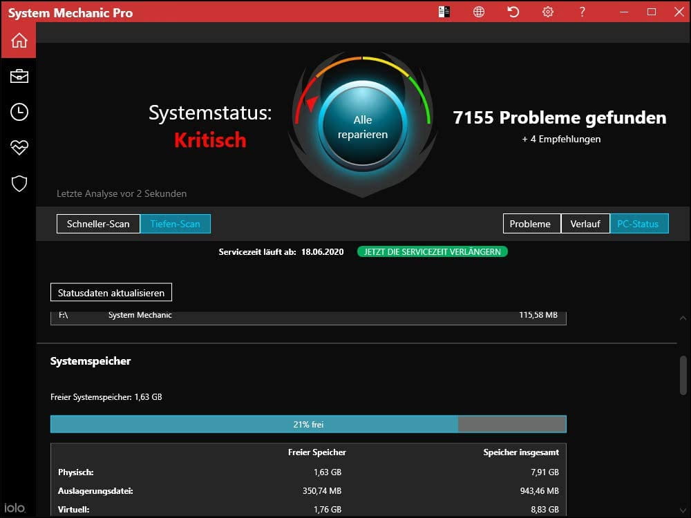Select the globe language icon
The width and height of the screenshot is (691, 518).
(x=478, y=12)
